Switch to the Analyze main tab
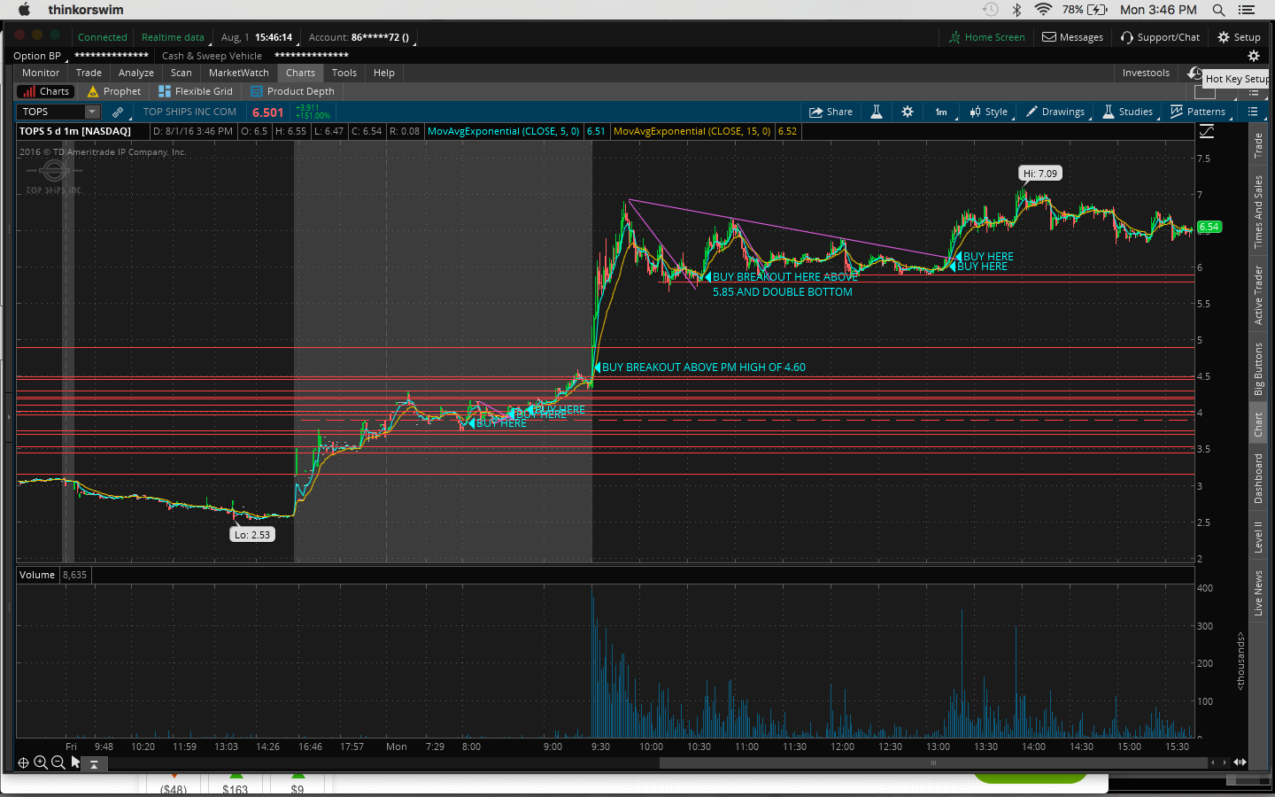The height and width of the screenshot is (797, 1275). [x=136, y=73]
